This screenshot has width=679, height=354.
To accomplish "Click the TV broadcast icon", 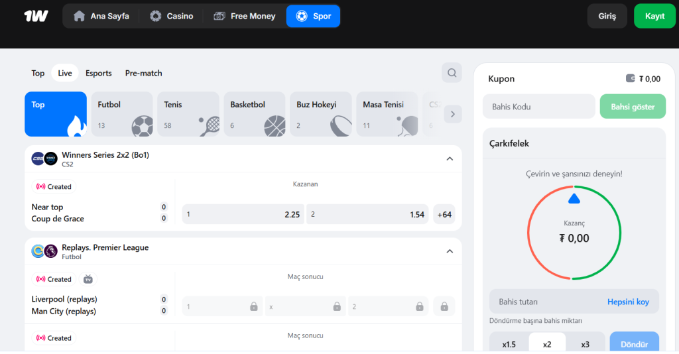I will tap(88, 279).
